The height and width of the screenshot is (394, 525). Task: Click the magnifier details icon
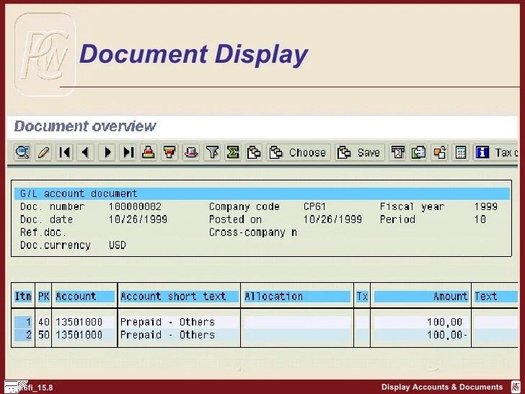pos(22,152)
